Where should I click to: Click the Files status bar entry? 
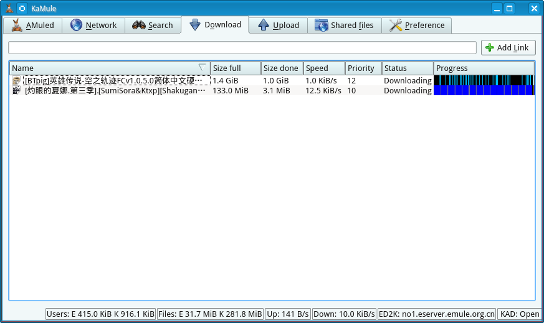point(210,314)
